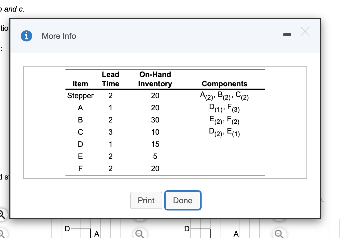Click node D in the left background diagram
This screenshot has height=238, width=347.
click(67, 229)
